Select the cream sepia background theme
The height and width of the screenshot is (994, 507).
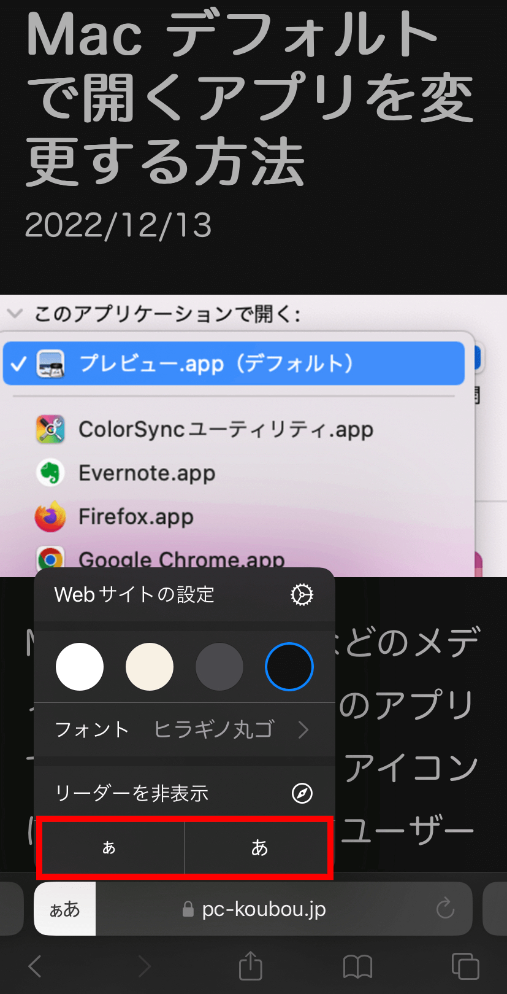[x=150, y=667]
